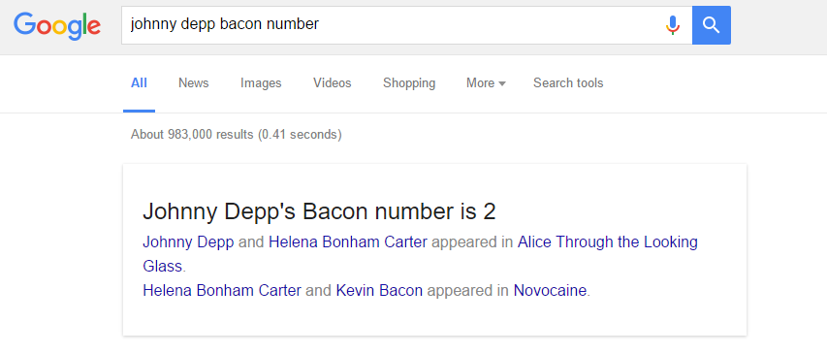Image resolution: width=827 pixels, height=354 pixels.
Task: Click the small arrow beside More
Action: pos(502,83)
